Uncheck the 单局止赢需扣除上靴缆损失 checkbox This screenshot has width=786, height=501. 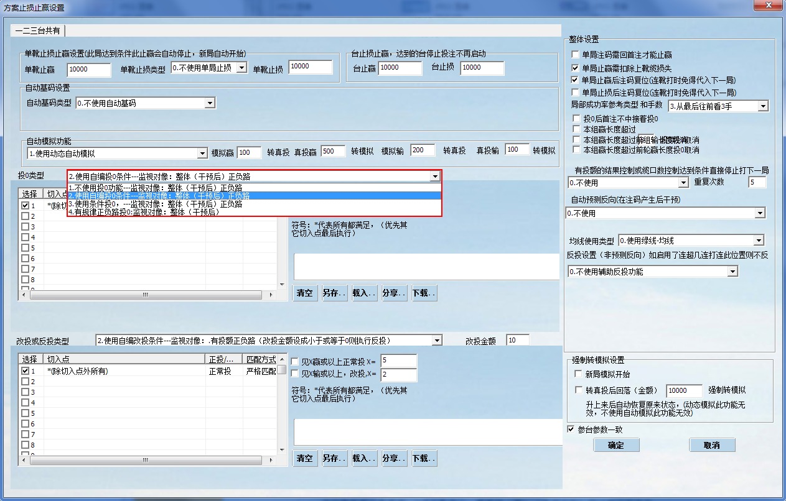point(574,68)
